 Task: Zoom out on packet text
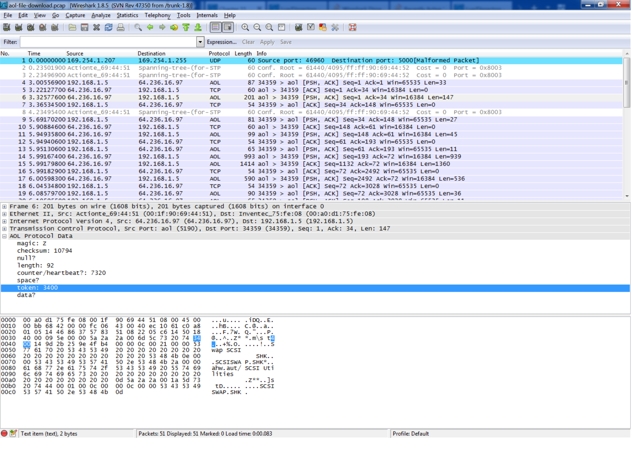257,27
